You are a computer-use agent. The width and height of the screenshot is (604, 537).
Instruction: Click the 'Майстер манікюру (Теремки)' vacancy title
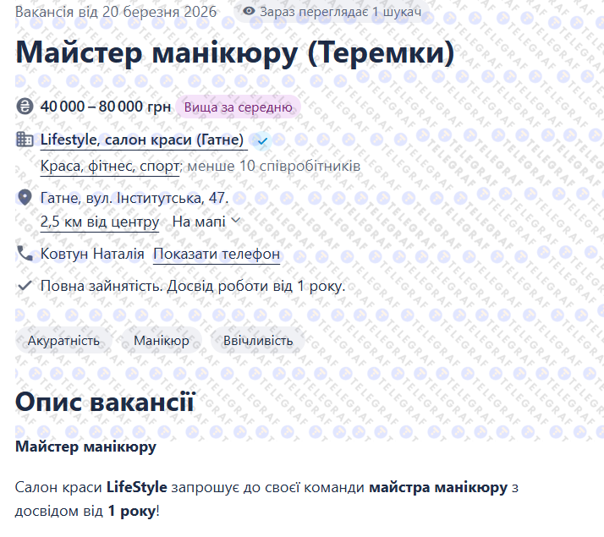(234, 53)
